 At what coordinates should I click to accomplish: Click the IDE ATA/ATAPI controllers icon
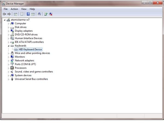point(12,42)
